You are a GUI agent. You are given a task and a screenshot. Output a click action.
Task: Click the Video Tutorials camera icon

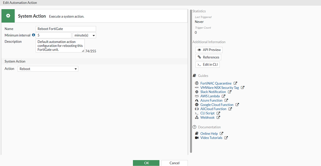pyautogui.click(x=197, y=138)
